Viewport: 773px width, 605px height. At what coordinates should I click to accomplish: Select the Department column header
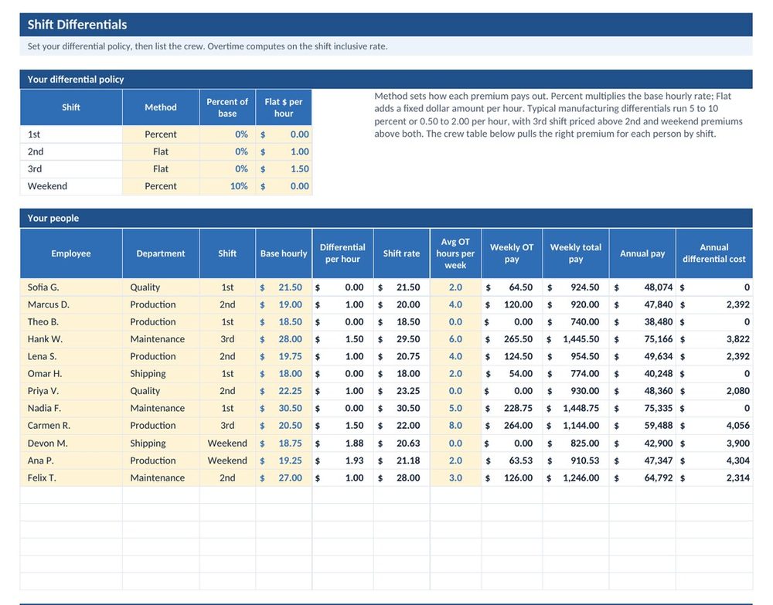click(x=161, y=253)
